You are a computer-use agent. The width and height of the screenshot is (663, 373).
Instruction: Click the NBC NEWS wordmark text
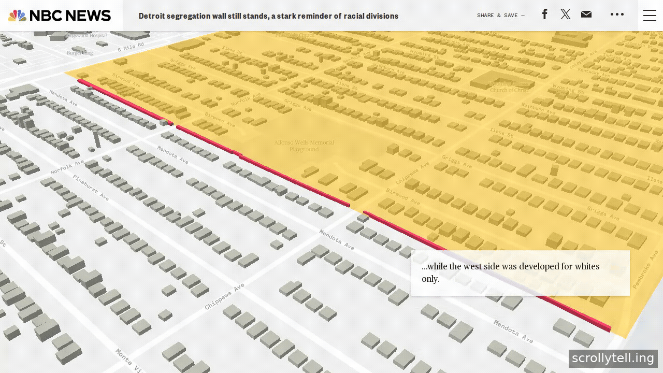[x=70, y=16]
